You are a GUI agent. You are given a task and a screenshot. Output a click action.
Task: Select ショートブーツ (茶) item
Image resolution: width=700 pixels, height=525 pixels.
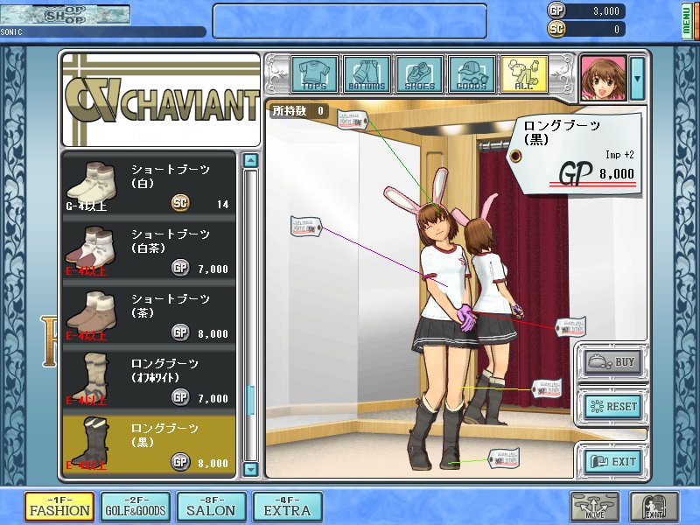pos(149,315)
